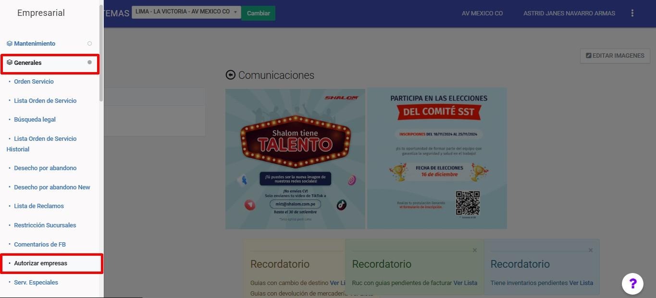
Task: Close the blue Recordatorio card
Action: (x=591, y=250)
